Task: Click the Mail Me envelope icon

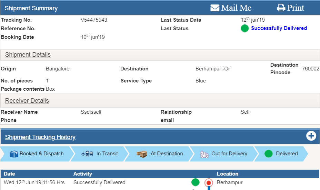Action: (215, 8)
